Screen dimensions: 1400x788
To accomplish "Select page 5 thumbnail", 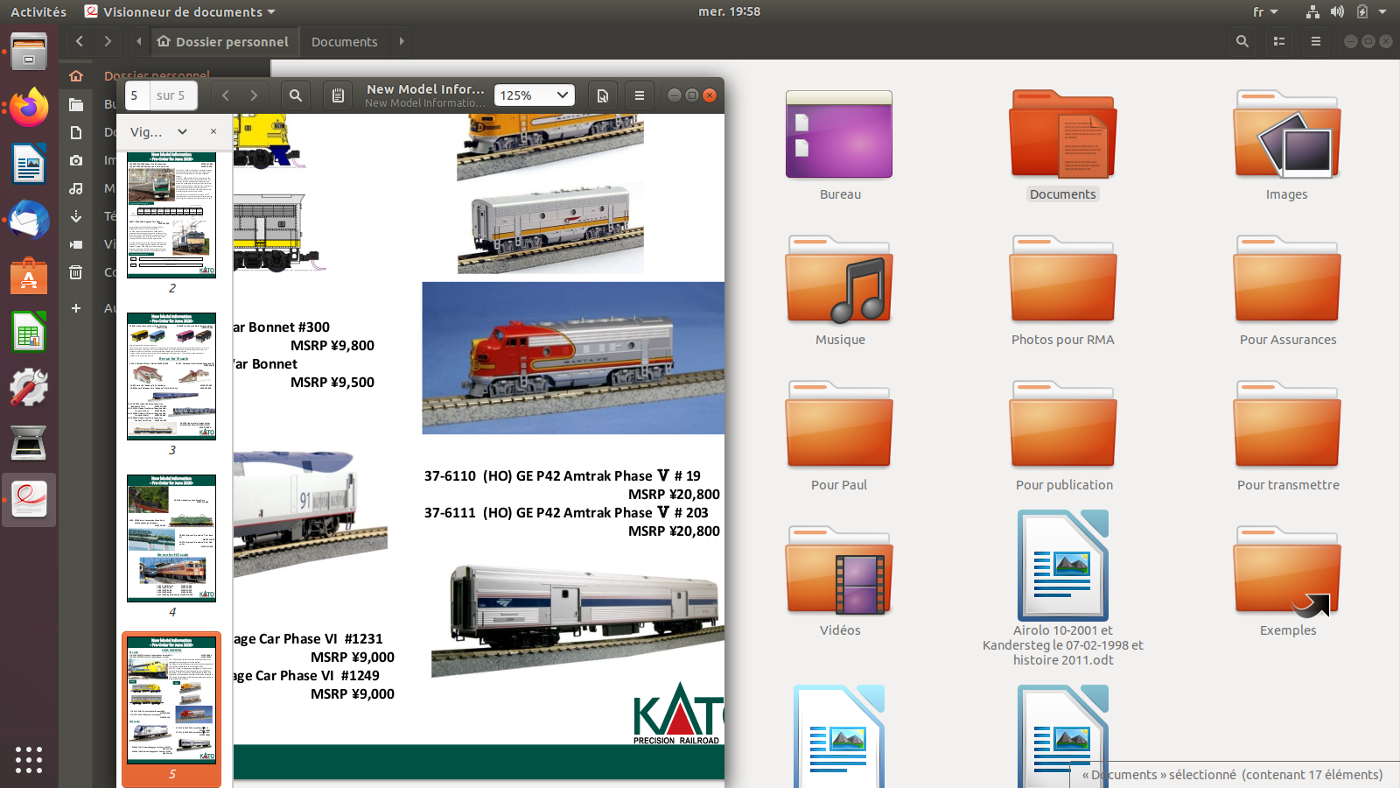I will point(171,700).
